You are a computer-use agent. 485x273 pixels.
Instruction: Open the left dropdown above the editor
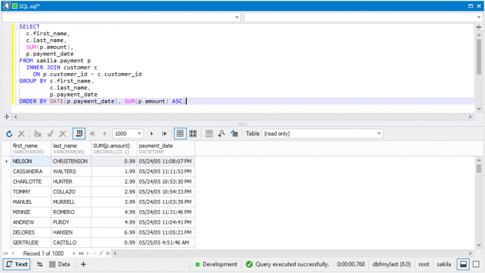tap(237, 17)
